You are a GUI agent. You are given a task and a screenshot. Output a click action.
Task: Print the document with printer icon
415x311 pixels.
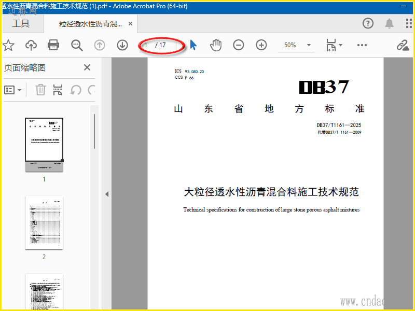point(53,45)
